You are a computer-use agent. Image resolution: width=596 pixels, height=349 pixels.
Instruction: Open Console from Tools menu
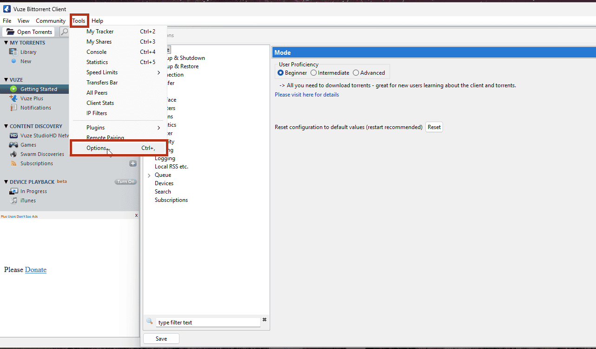click(118, 52)
